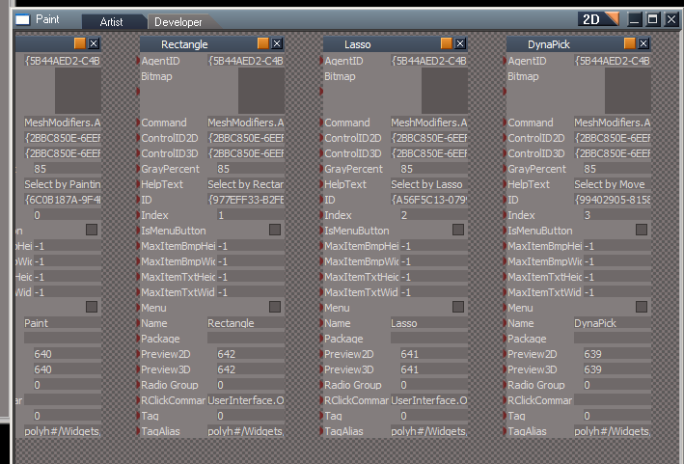The height and width of the screenshot is (464, 684).
Task: Toggle Menu checkbox in Lasso panel
Action: click(458, 307)
